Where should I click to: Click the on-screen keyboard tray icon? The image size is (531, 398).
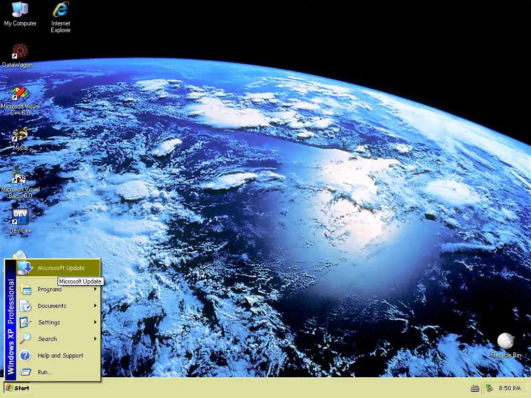pos(475,389)
